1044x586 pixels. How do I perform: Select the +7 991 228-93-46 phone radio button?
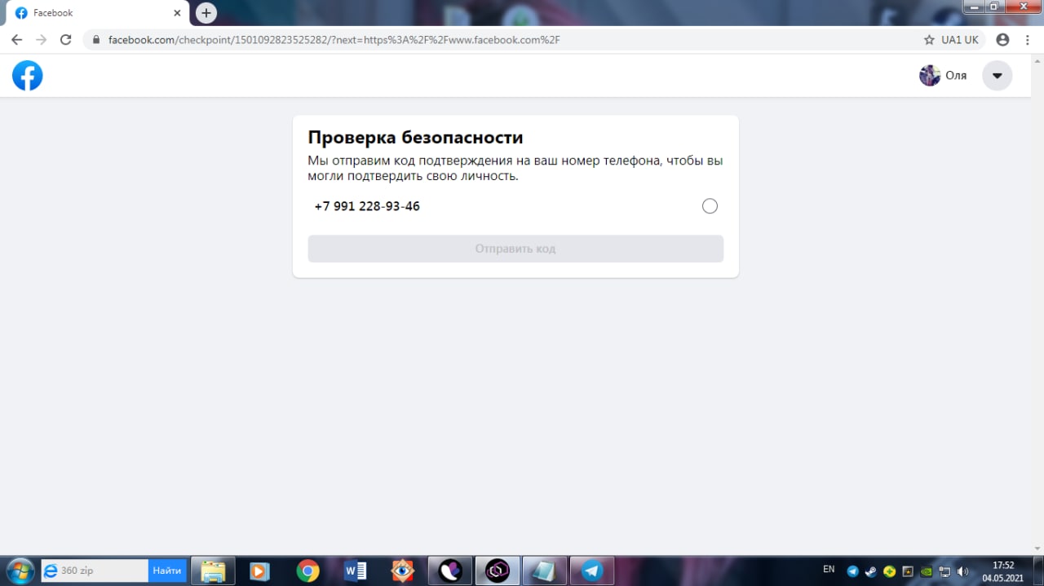[710, 206]
